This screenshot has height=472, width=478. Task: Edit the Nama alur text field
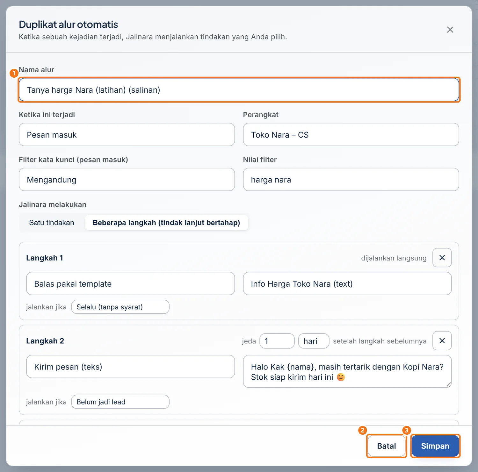[x=239, y=90]
